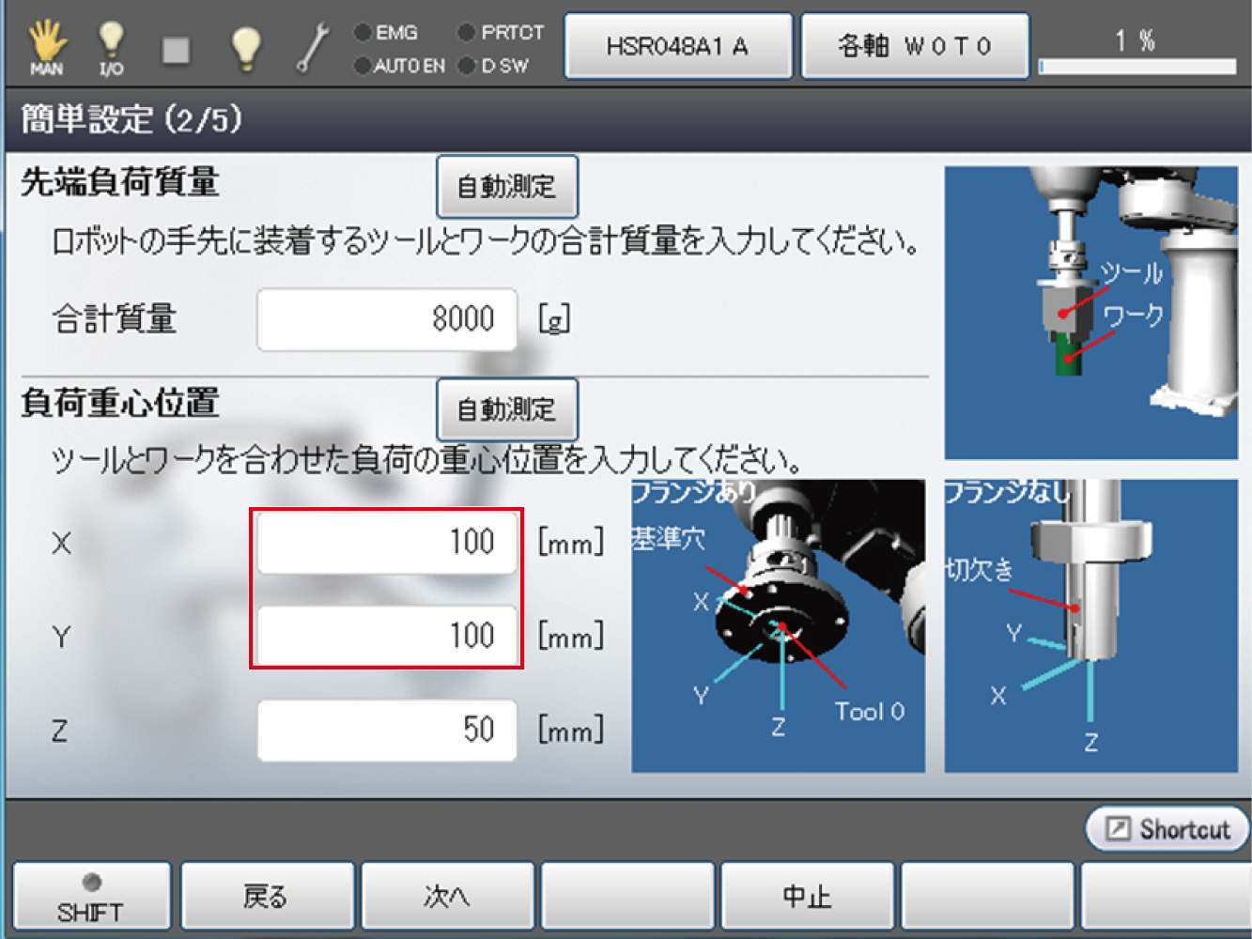Select the 合計質量 input field showing 8000
1252x939 pixels.
[387, 320]
